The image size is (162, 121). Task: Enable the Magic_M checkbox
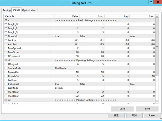[6, 24]
